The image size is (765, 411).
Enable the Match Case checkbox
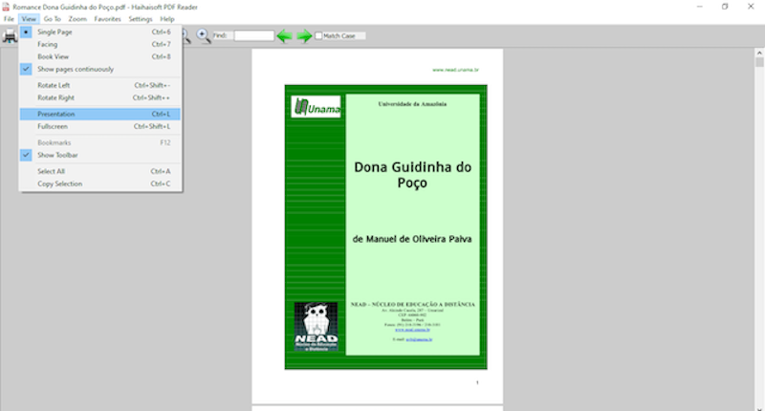point(318,36)
